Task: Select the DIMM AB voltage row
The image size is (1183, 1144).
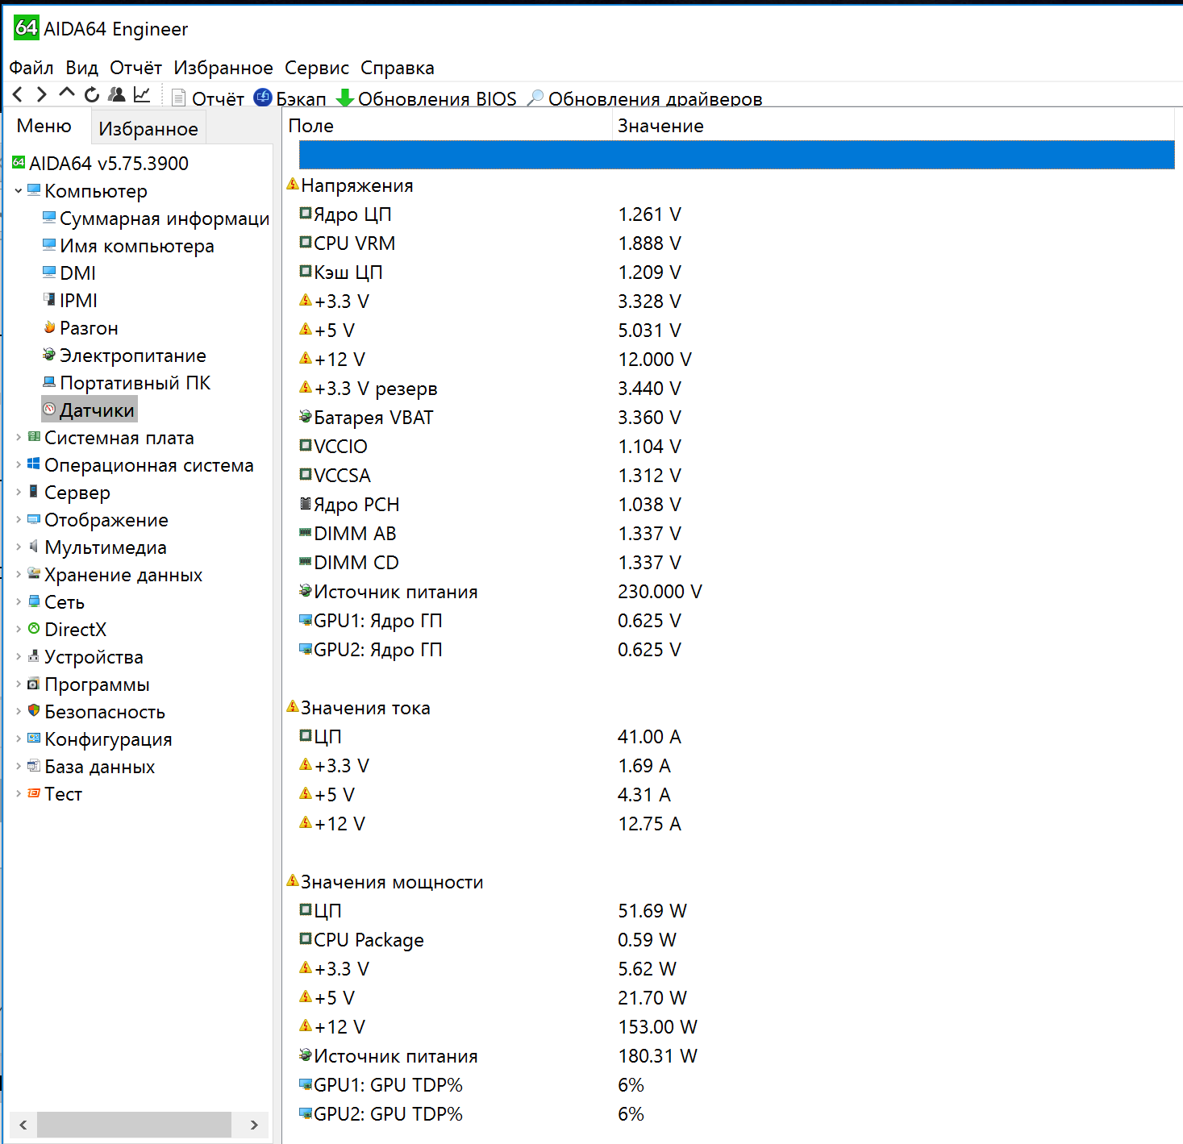Action: [x=729, y=533]
